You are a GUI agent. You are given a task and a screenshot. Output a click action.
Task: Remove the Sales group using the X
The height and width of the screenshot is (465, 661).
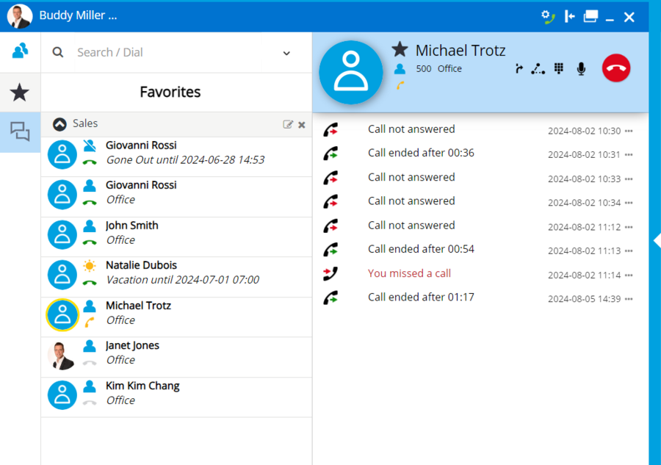tap(301, 124)
